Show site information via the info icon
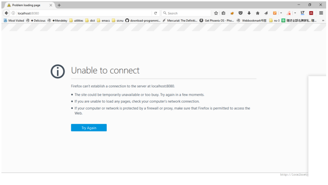The width and height of the screenshot is (328, 185). [x=13, y=13]
